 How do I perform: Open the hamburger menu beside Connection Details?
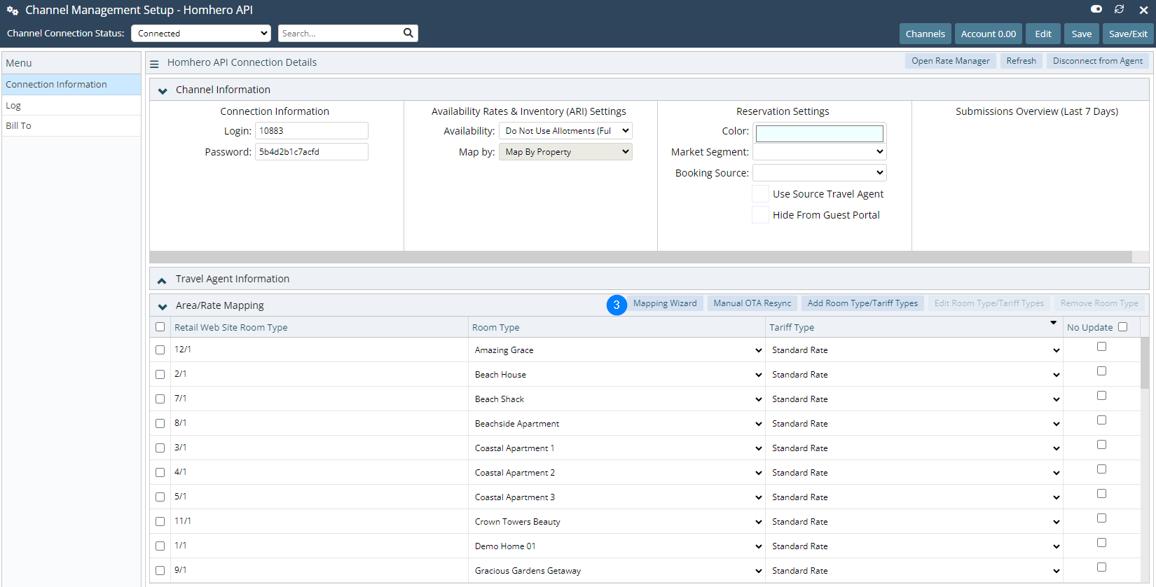pos(154,63)
